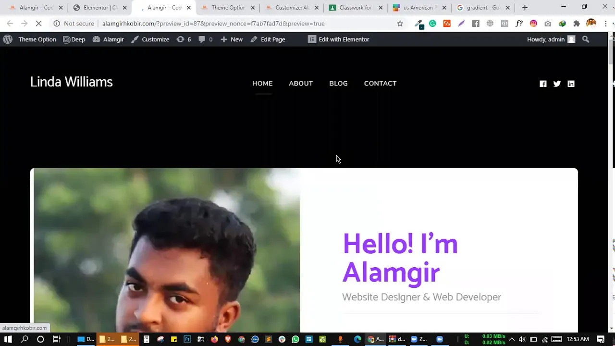
Task: Close the gradient Google tab
Action: [508, 8]
